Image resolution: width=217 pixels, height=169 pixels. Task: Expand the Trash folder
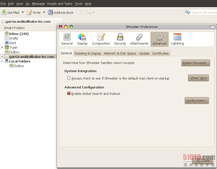[x=2, y=47]
